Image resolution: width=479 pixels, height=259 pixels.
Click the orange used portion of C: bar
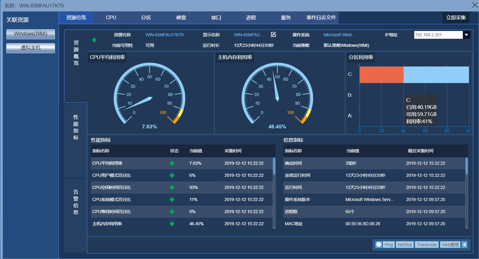tap(381, 74)
